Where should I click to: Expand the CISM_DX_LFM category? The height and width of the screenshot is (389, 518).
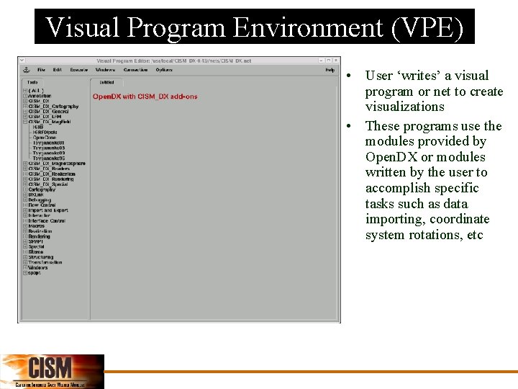(x=25, y=117)
